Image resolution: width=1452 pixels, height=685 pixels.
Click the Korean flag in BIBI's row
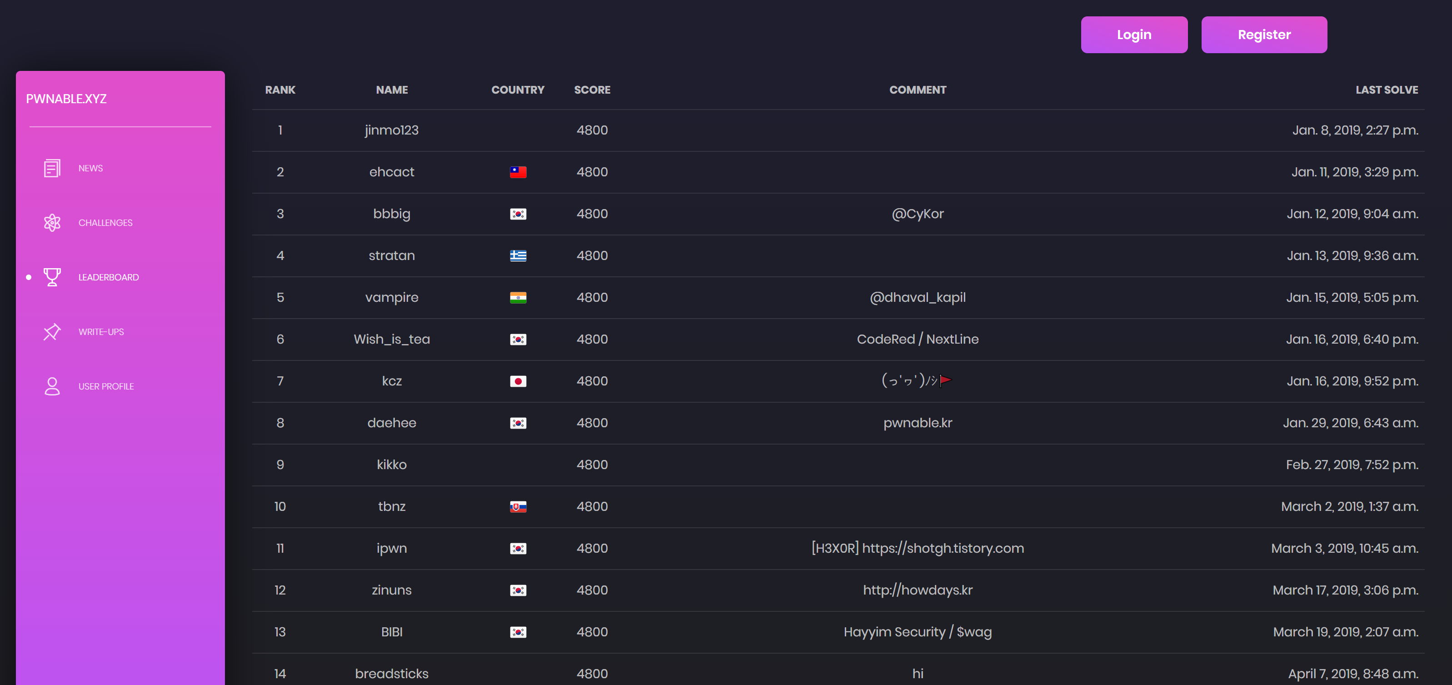tap(518, 632)
